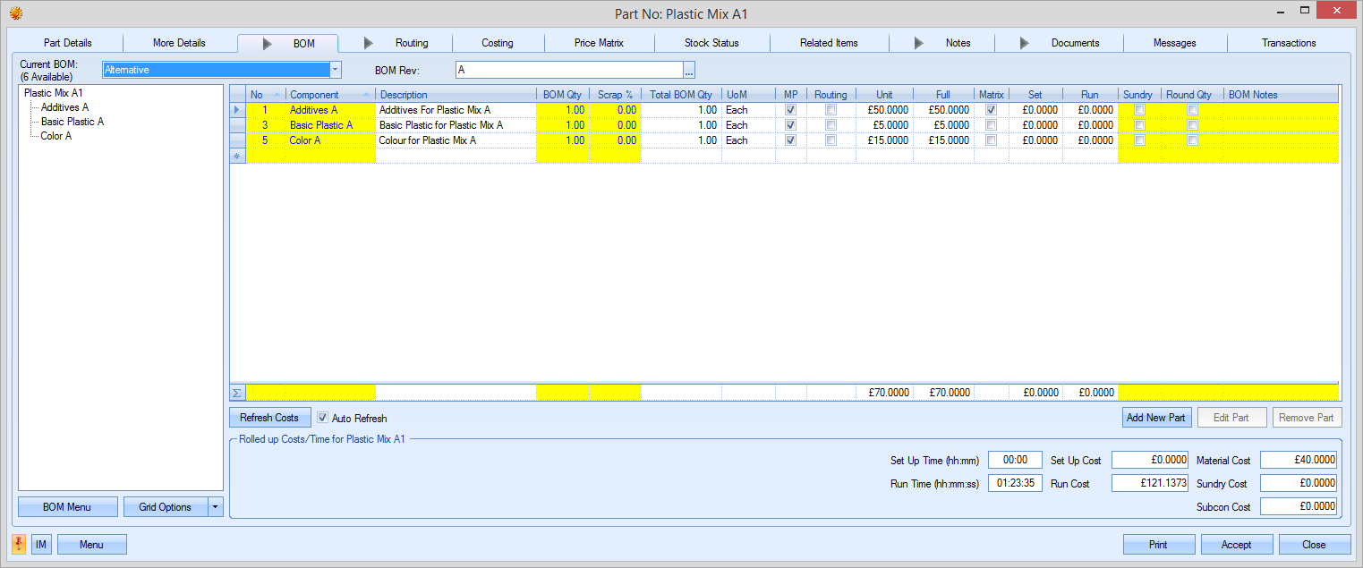Click the Run Time input field
The width and height of the screenshot is (1363, 568).
1015,483
